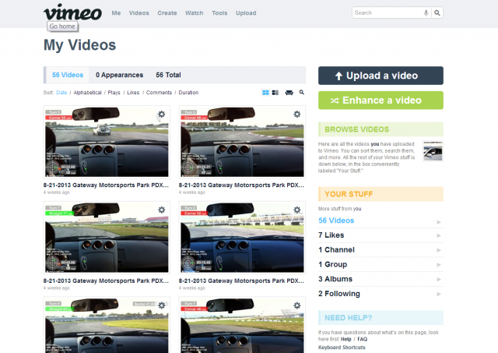Click the first video's title in top row
The width and height of the screenshot is (498, 353).
pyautogui.click(x=106, y=185)
